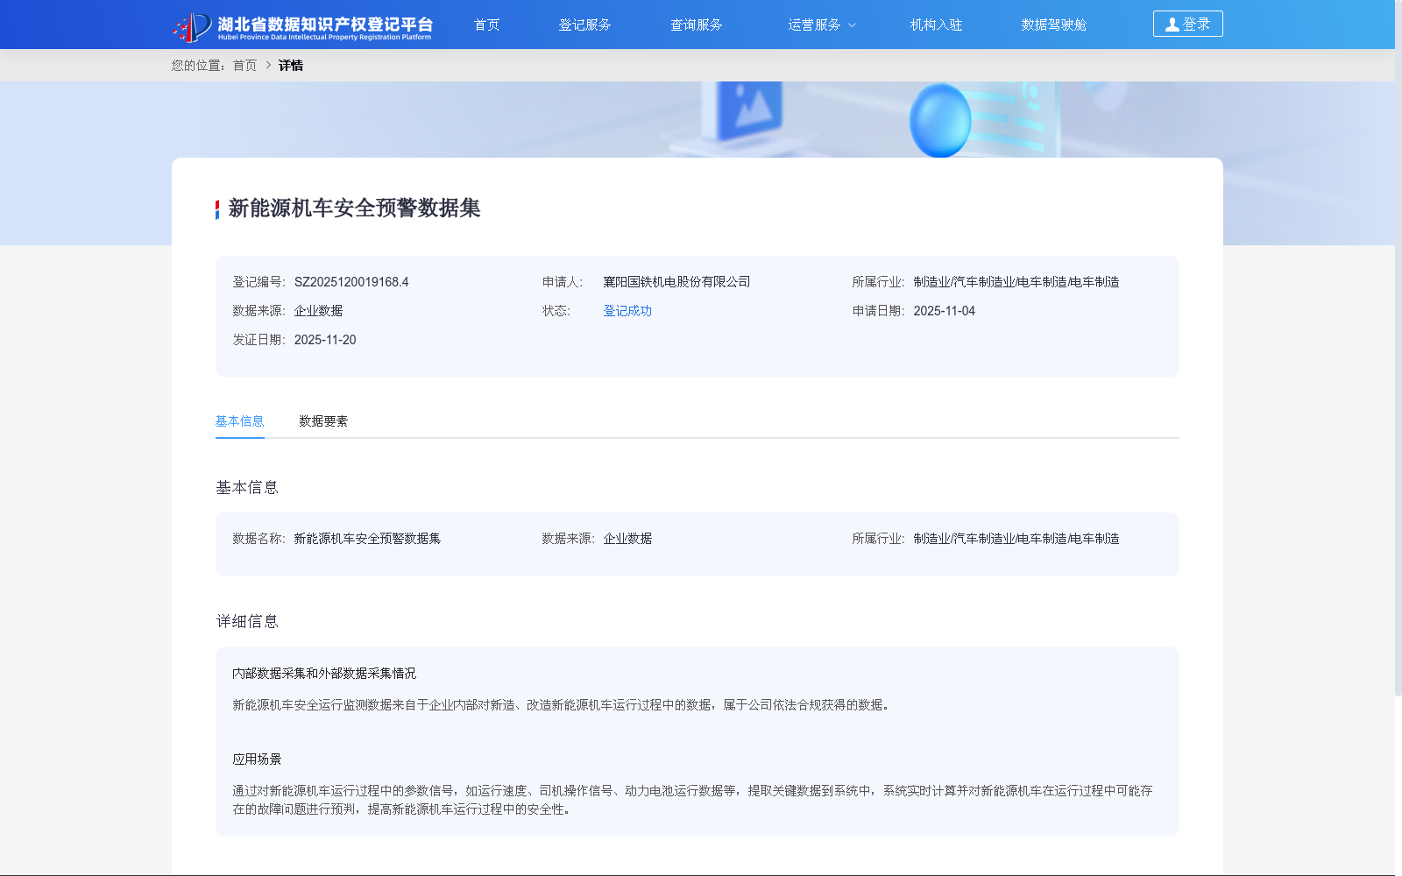1402x876 pixels.
Task: Click the breadcrumb arrow after 首页
Action: click(268, 65)
